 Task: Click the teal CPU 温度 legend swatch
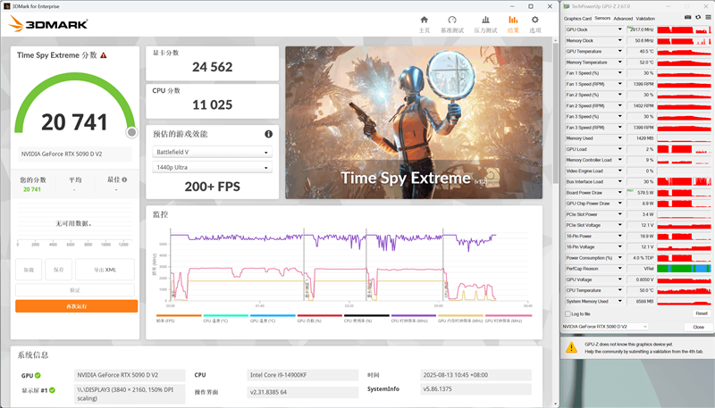click(226, 315)
